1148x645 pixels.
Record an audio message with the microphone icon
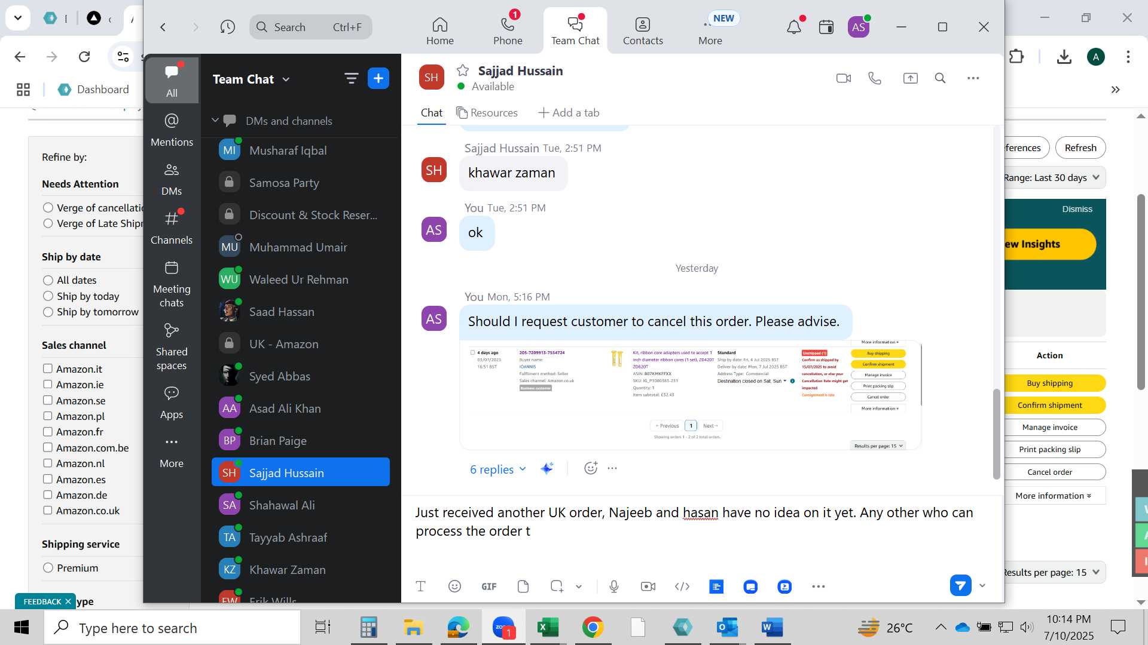pyautogui.click(x=614, y=586)
